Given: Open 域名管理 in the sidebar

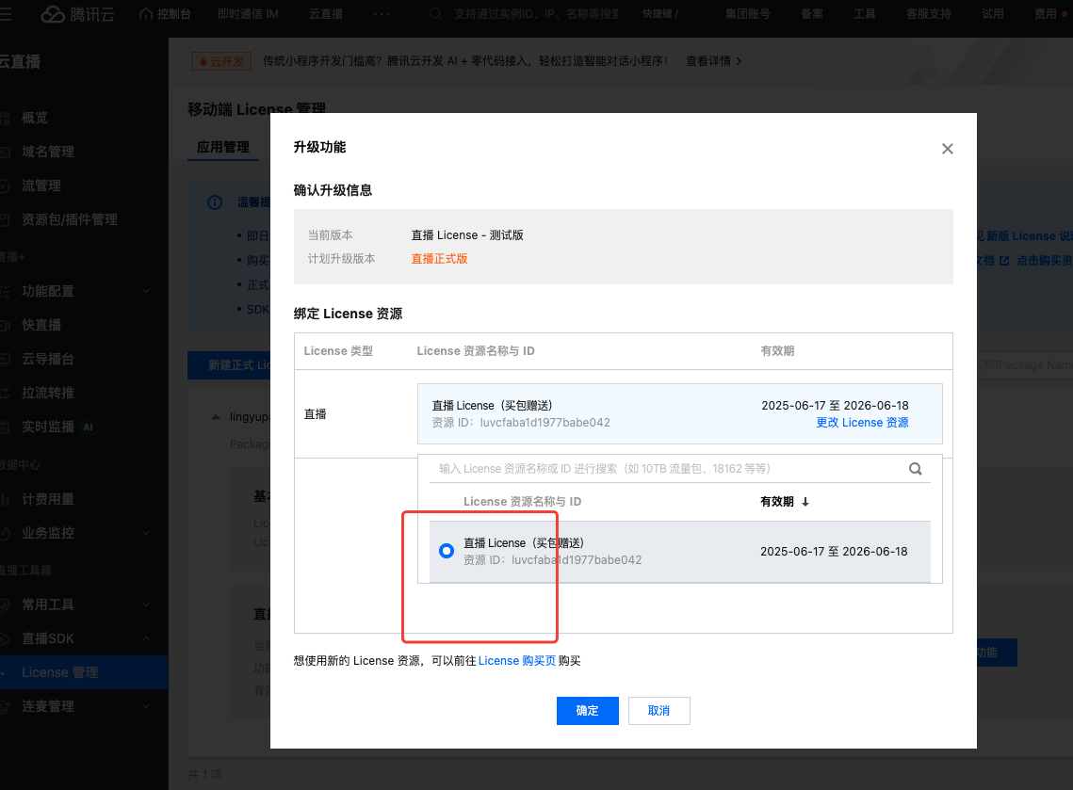Looking at the screenshot, I should point(47,152).
